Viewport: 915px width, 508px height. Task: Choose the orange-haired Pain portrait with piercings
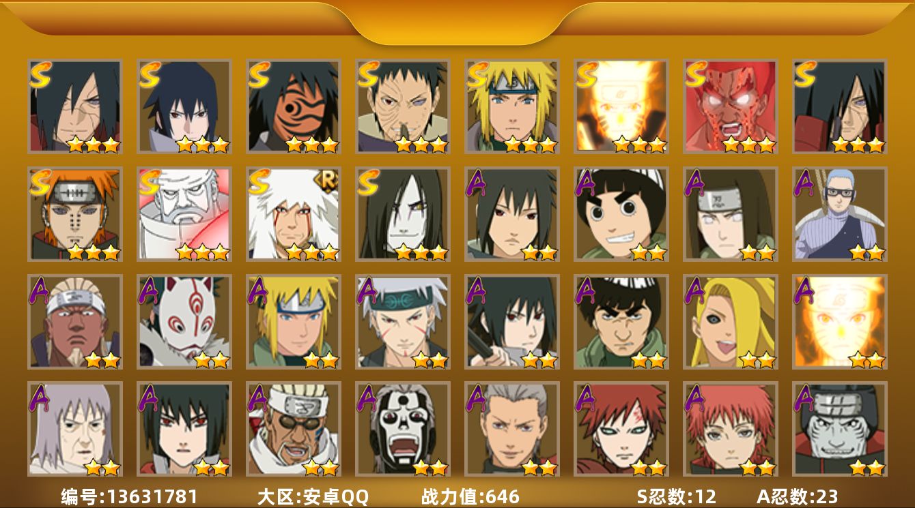point(74,214)
